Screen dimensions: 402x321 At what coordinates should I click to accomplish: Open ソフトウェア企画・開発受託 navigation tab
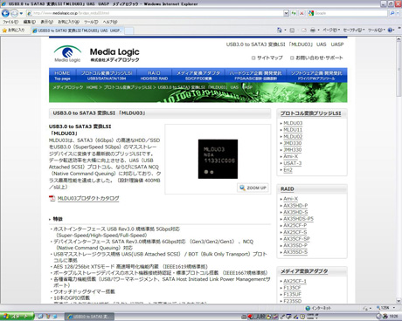pyautogui.click(x=316, y=75)
